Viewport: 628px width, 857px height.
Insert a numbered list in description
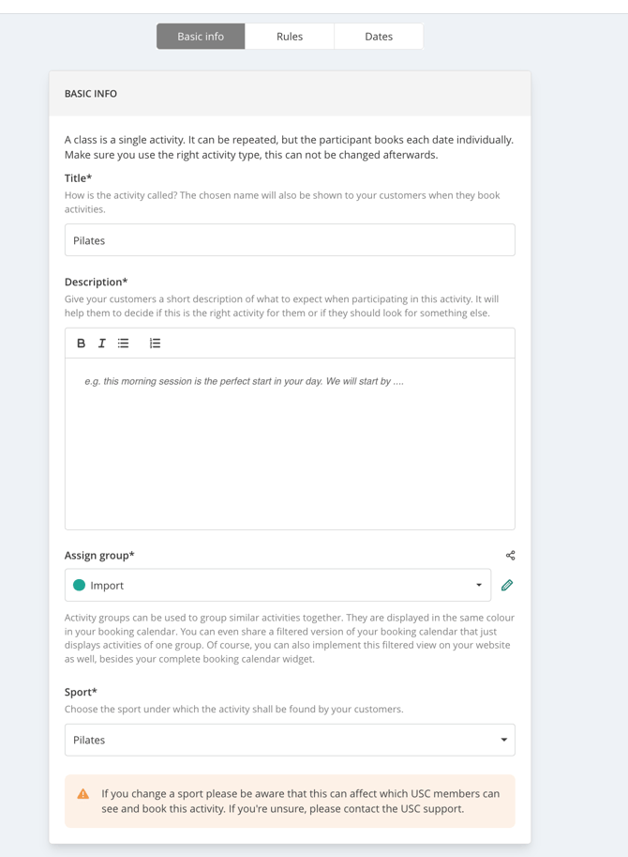(x=156, y=344)
